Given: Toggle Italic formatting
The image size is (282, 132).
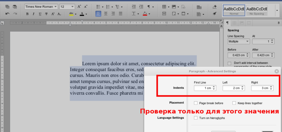Looking at the screenshot, I should pyautogui.click(x=33, y=14).
